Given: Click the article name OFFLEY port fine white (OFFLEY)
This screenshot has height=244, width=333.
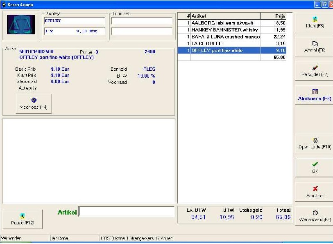Looking at the screenshot, I should click(x=57, y=57).
